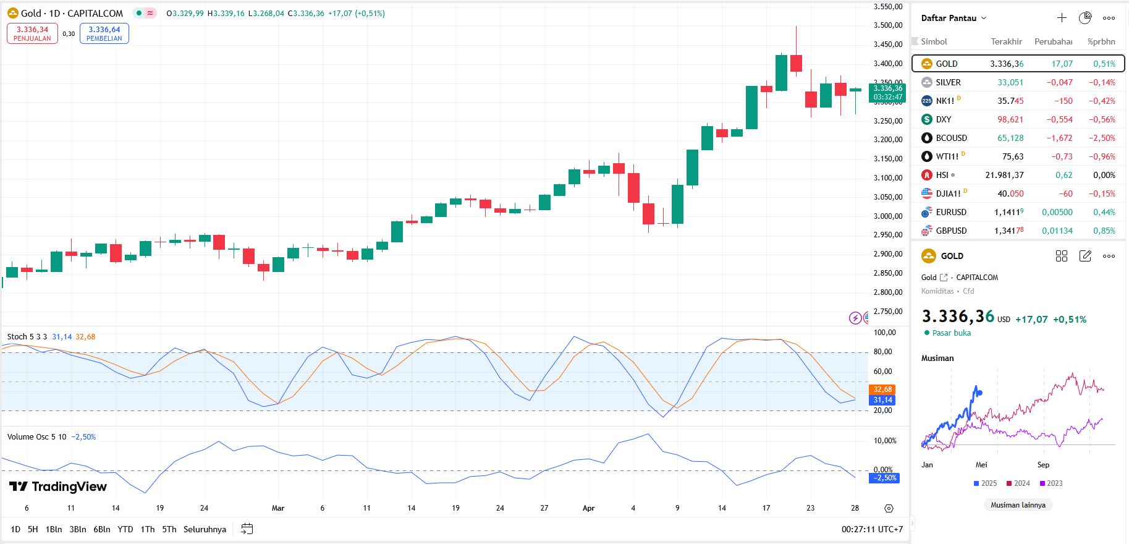Open the three-dot menu in GOLD details panel
This screenshot has width=1129, height=544.
pos(1109,256)
